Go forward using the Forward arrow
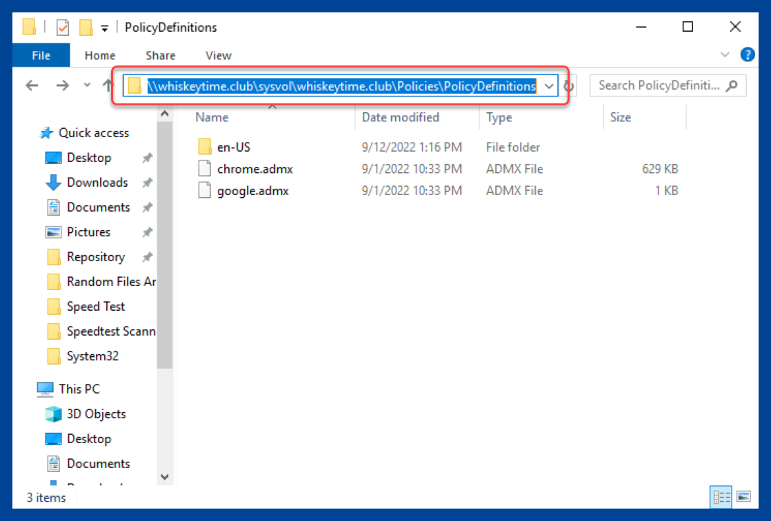Screen dimensions: 771x521 click(63, 85)
